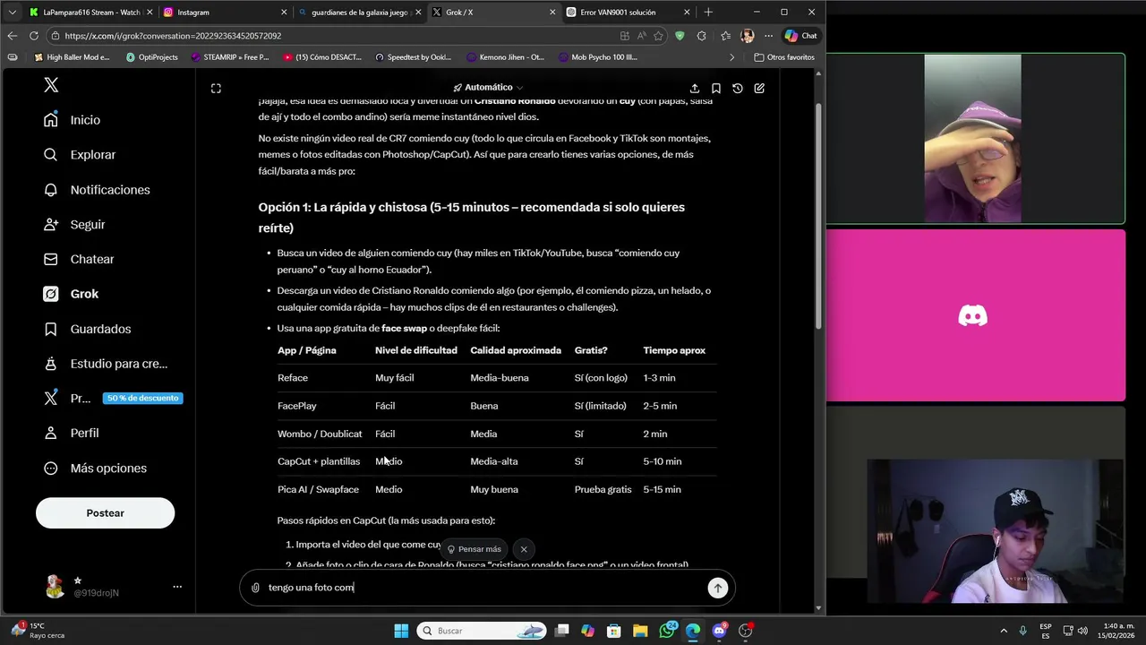Open Explorar search page
This screenshot has height=645, width=1146.
(x=80, y=155)
